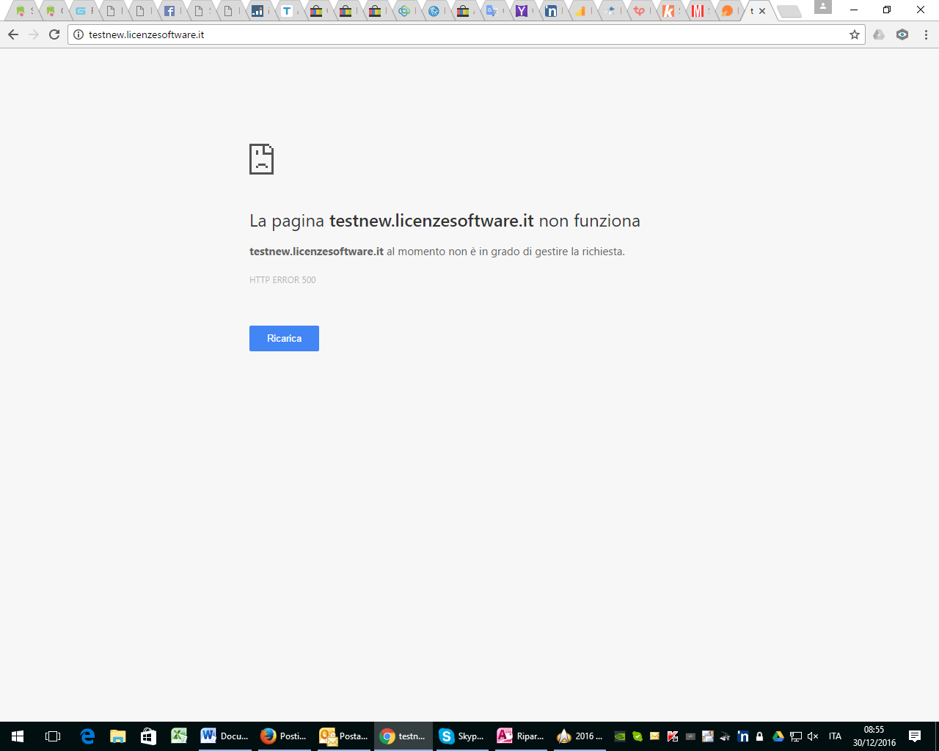Image resolution: width=939 pixels, height=751 pixels.
Task: Open the Windows Start menu
Action: [x=18, y=736]
